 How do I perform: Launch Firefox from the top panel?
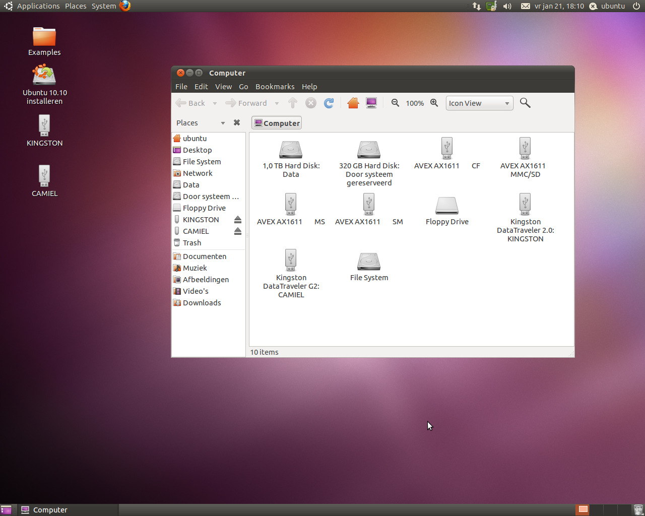click(x=126, y=6)
